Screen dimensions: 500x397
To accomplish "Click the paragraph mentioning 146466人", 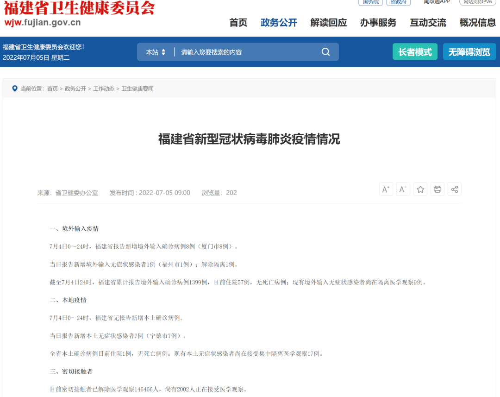I will [x=148, y=389].
